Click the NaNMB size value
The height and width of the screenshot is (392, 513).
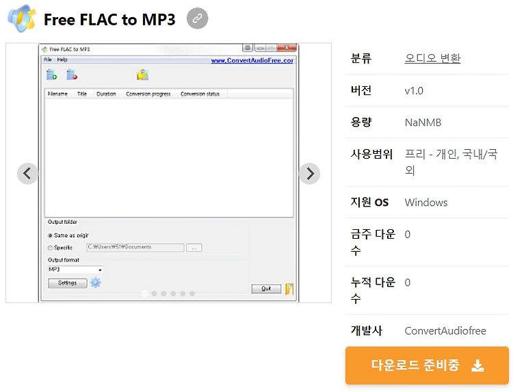pos(423,122)
